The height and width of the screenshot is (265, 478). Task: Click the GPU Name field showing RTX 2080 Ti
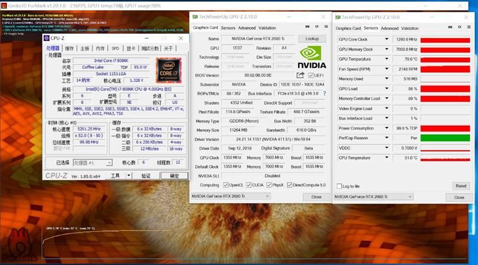point(258,38)
